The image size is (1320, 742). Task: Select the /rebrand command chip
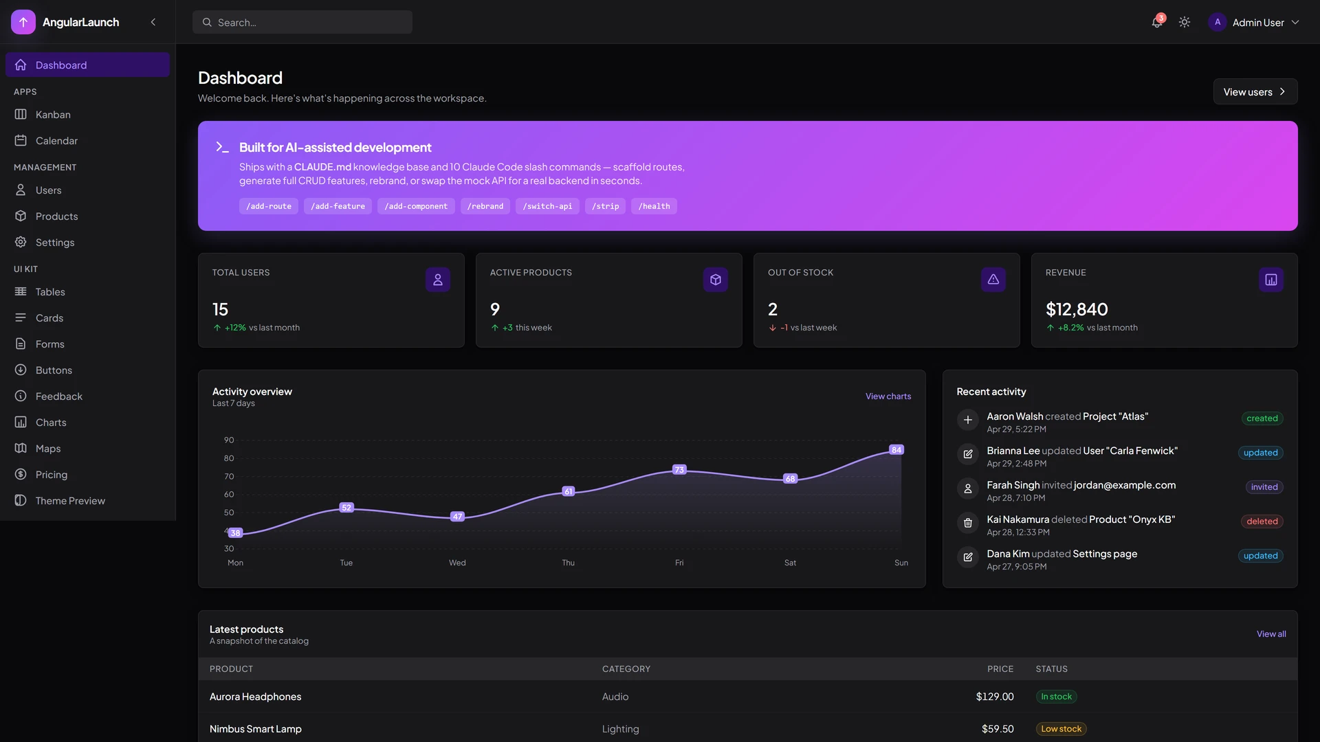[485, 206]
